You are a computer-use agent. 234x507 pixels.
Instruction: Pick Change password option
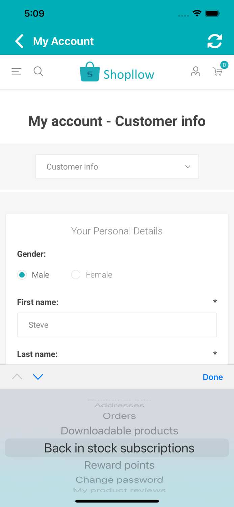click(x=119, y=480)
